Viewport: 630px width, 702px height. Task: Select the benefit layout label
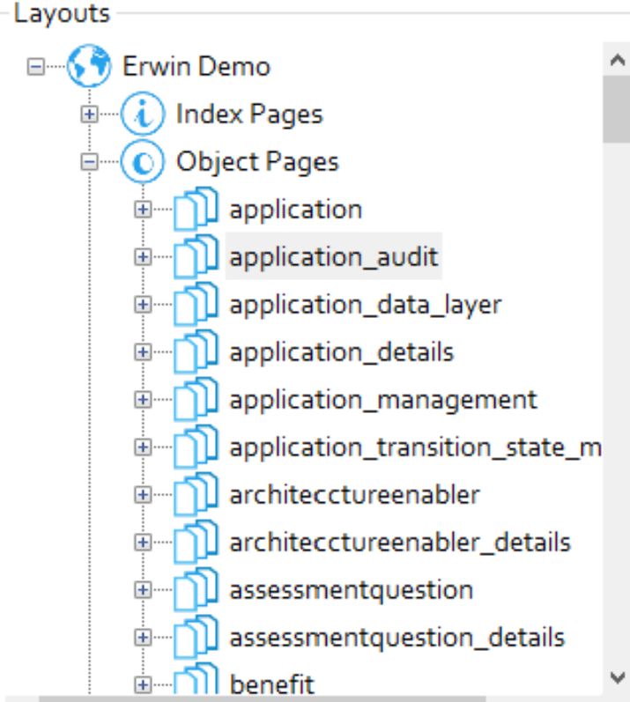[x=271, y=684]
